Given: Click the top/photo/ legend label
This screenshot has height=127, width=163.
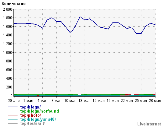Looking at the screenshot, I should click(31, 115).
